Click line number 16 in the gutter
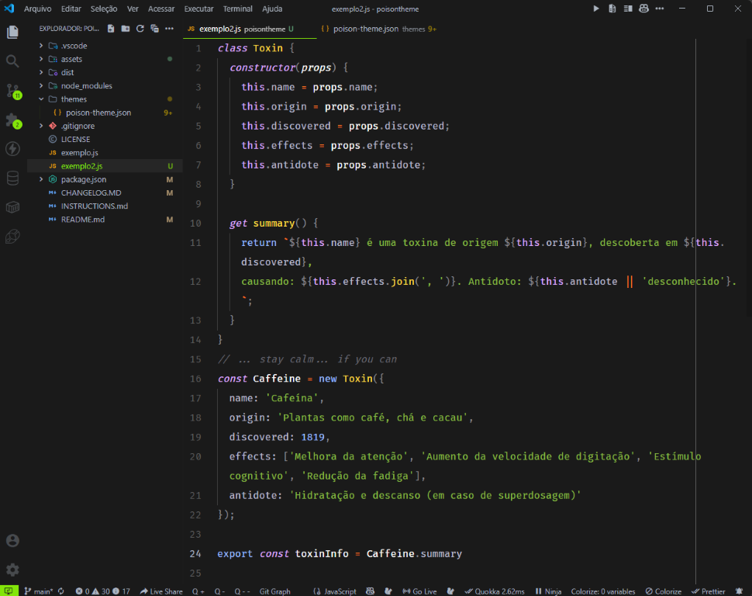 pyautogui.click(x=195, y=379)
